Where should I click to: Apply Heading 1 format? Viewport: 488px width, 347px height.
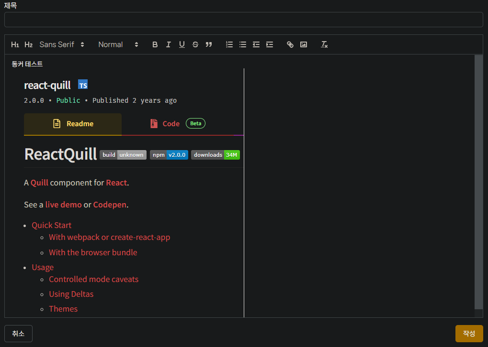click(15, 45)
